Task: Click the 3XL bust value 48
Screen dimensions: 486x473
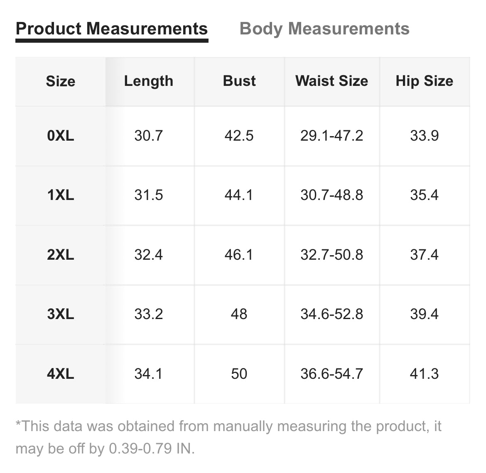Action: click(x=239, y=314)
